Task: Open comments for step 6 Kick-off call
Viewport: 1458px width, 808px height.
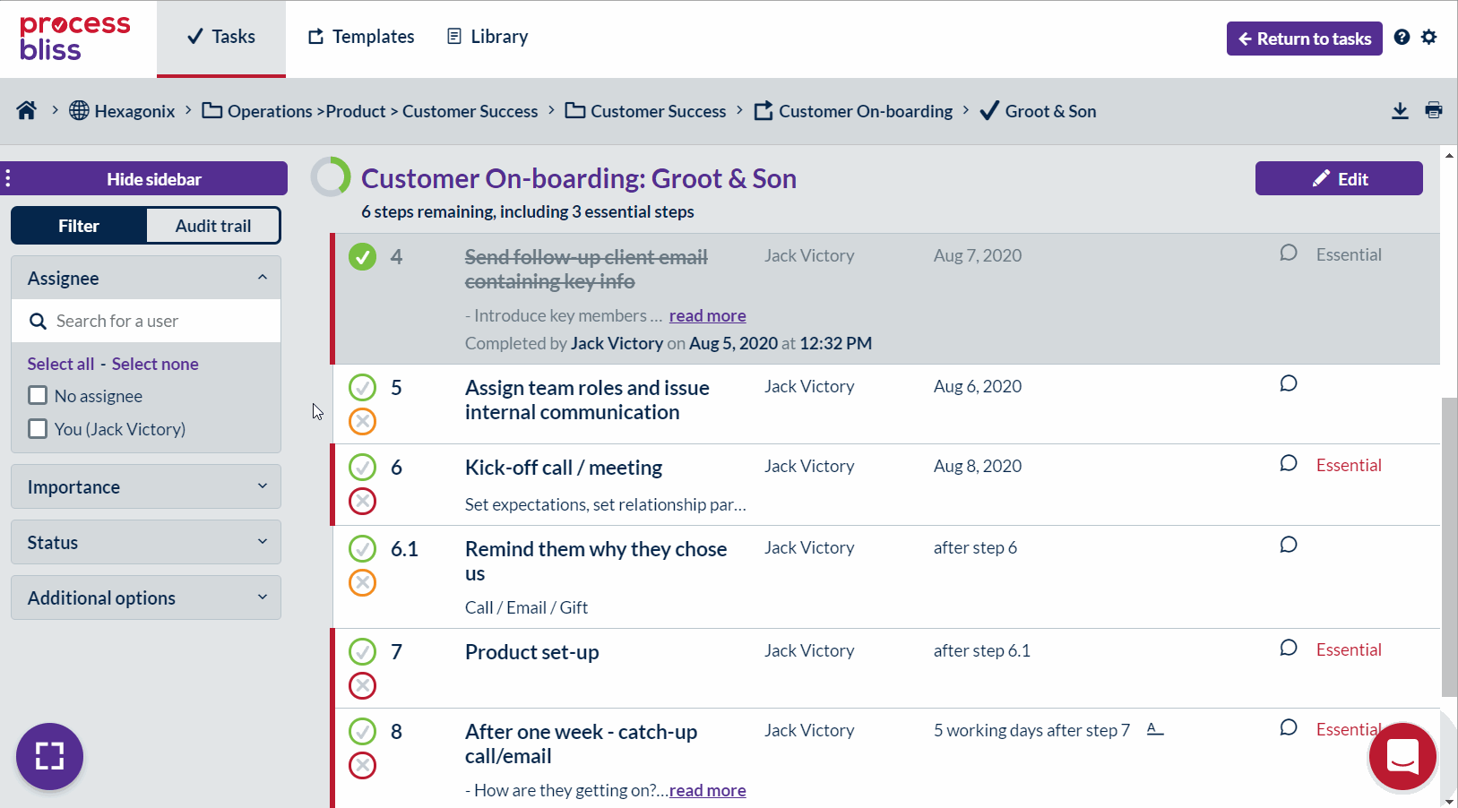Action: 1288,464
